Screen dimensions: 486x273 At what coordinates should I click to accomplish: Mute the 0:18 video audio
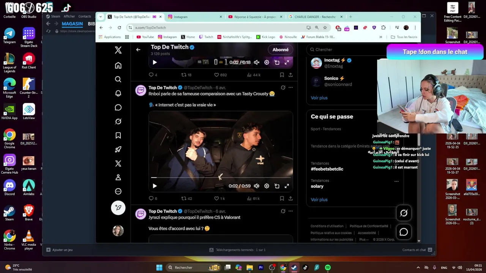[257, 63]
